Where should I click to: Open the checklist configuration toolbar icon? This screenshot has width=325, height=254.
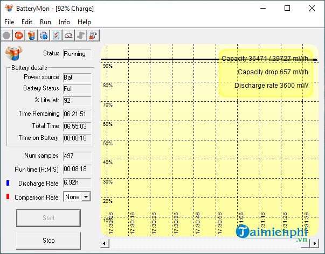pyautogui.click(x=56, y=36)
